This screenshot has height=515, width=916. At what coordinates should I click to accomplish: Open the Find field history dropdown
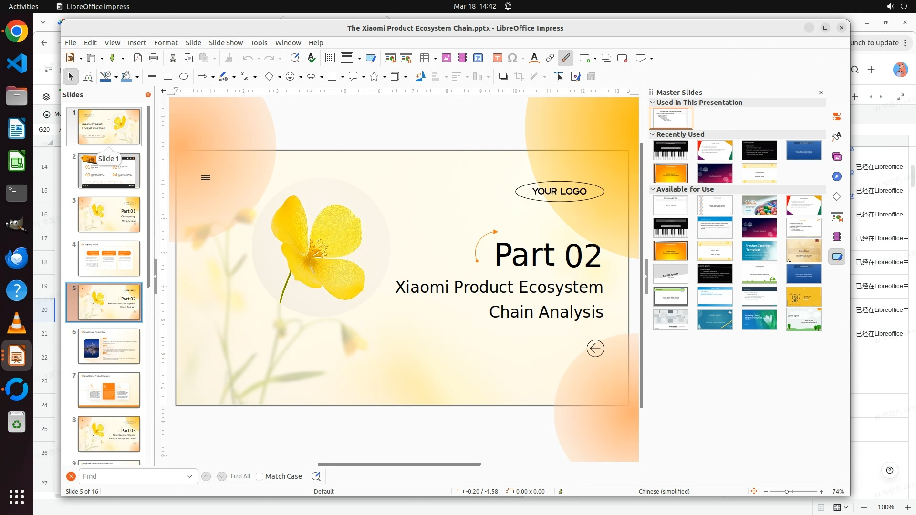coord(189,476)
